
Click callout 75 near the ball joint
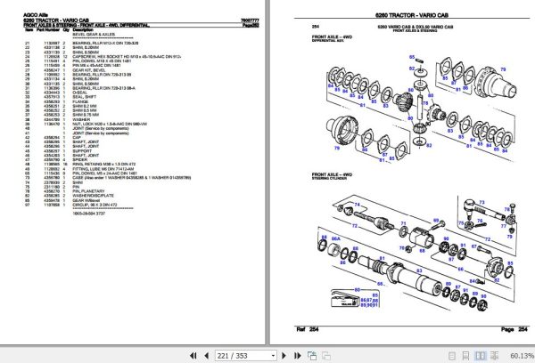461,223
